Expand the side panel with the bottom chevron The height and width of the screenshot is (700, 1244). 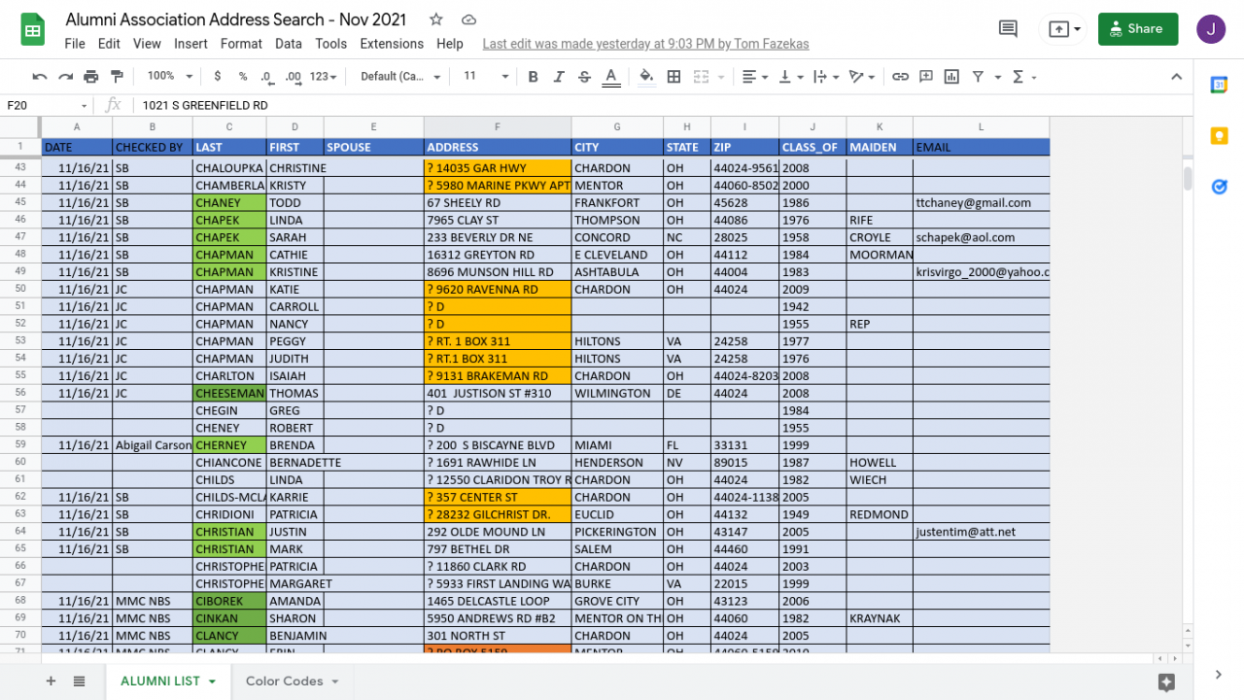(x=1219, y=674)
